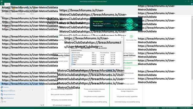Click the Community Edition status bar entry
Image resolution: width=193 pixels, height=109 pixels.
(185, 108)
